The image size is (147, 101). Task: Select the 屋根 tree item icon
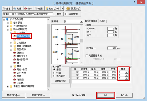[14, 76]
